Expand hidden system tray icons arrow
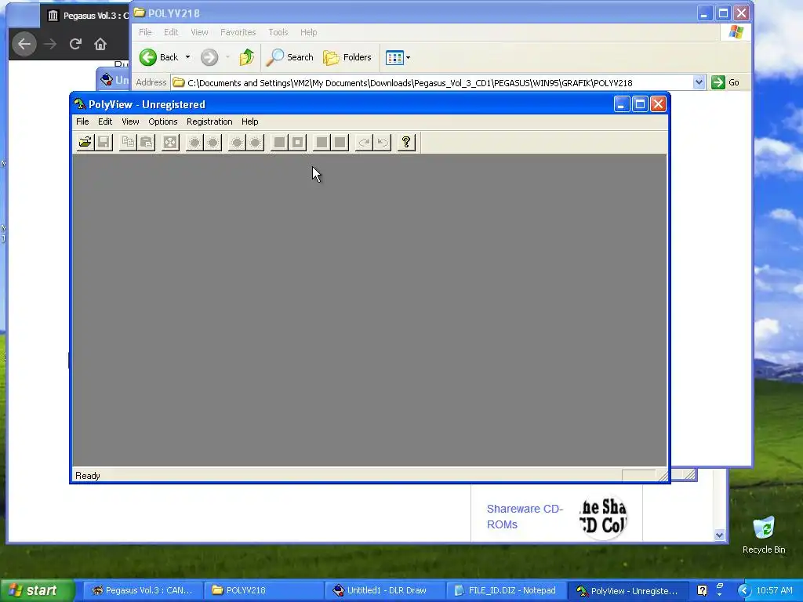The width and height of the screenshot is (803, 602). [744, 590]
